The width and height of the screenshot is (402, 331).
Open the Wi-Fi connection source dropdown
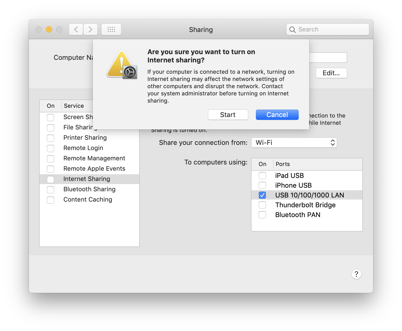(x=294, y=143)
